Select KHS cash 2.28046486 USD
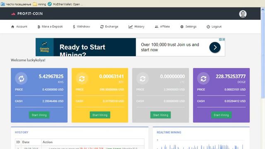This screenshot has width=265, height=149. click(x=53, y=101)
